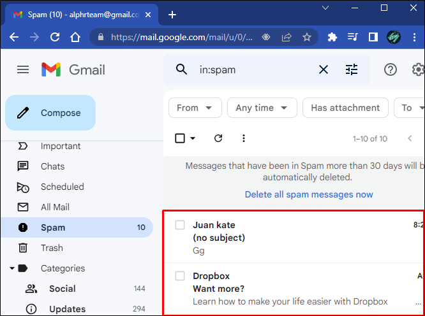Share this page icon in address bar

tap(287, 37)
